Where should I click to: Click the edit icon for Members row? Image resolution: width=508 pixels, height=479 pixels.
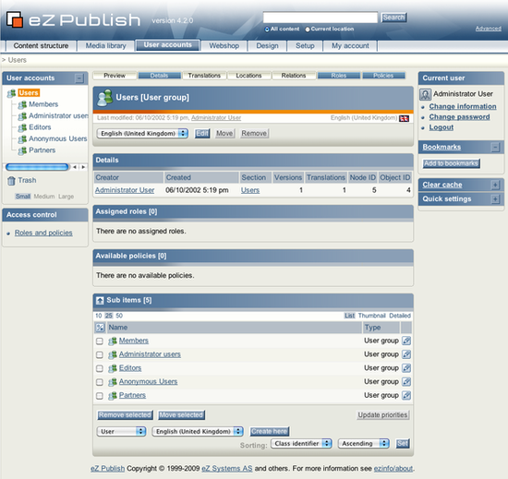406,341
